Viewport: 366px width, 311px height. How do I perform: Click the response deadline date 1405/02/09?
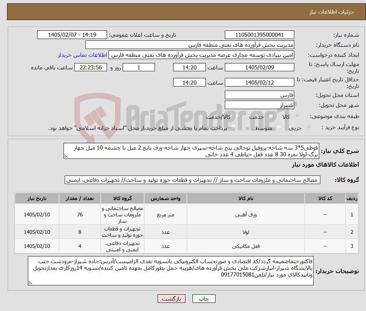click(x=259, y=68)
